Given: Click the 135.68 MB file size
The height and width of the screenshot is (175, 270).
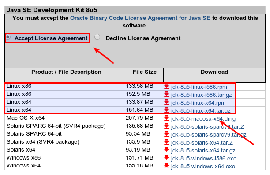Looking at the screenshot, I should [x=139, y=126].
